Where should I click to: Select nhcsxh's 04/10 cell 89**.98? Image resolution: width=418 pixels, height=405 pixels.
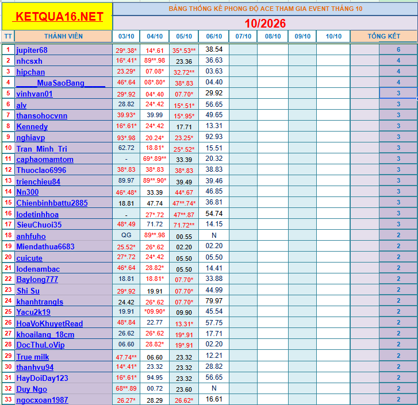(x=155, y=61)
